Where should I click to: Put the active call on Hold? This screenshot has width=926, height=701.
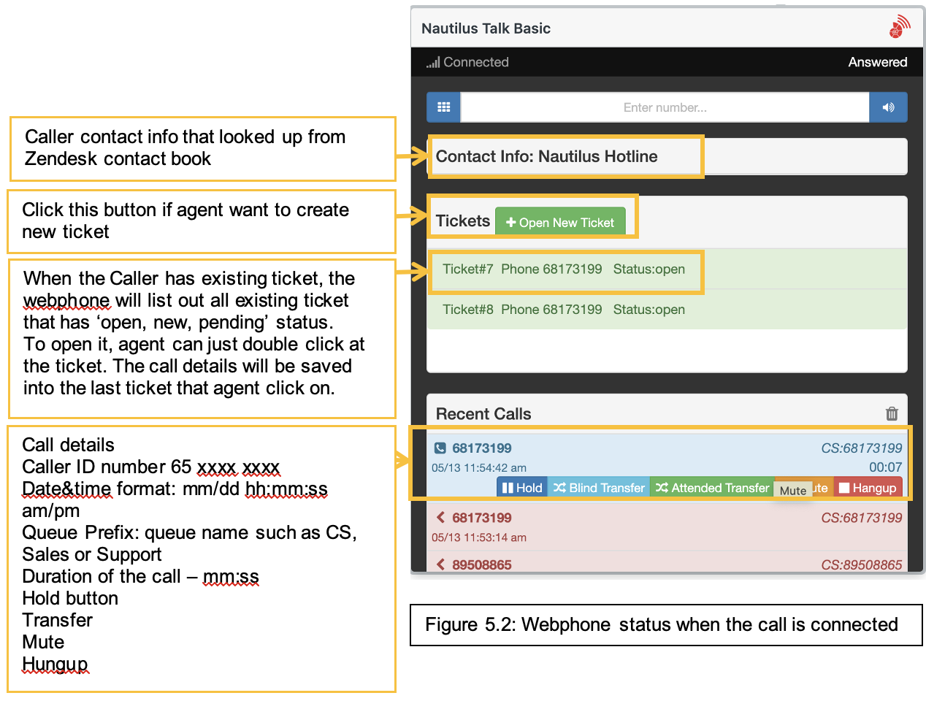(x=522, y=488)
